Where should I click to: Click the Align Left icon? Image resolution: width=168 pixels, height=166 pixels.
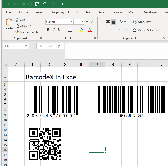(x=102, y=30)
